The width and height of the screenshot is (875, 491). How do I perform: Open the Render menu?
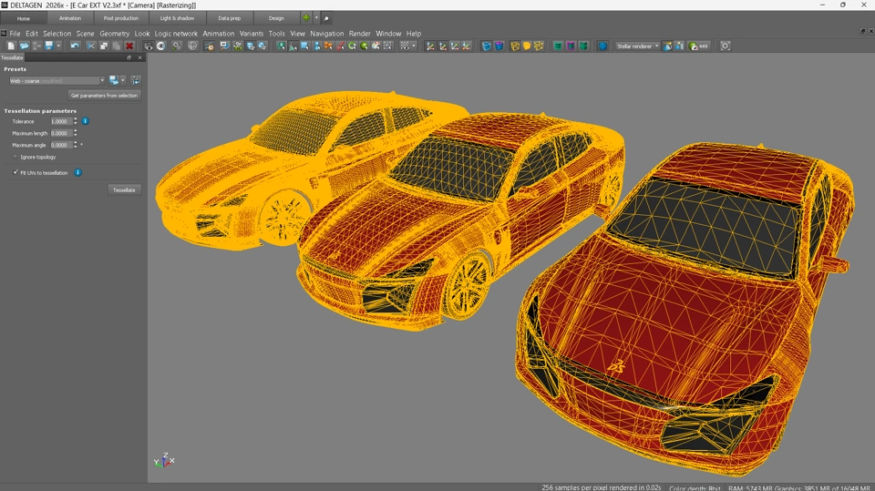(359, 34)
